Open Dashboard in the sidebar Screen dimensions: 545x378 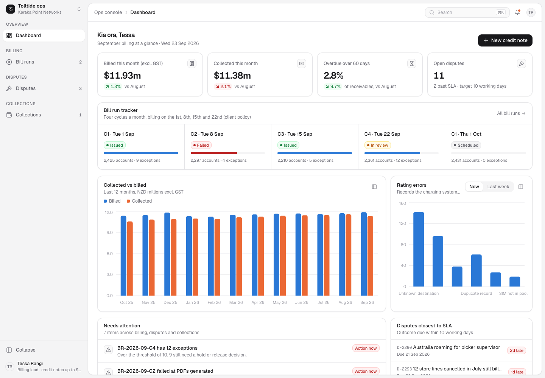coord(44,36)
